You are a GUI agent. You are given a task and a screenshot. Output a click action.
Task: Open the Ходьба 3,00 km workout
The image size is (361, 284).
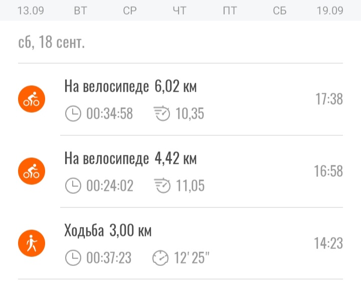201,244
